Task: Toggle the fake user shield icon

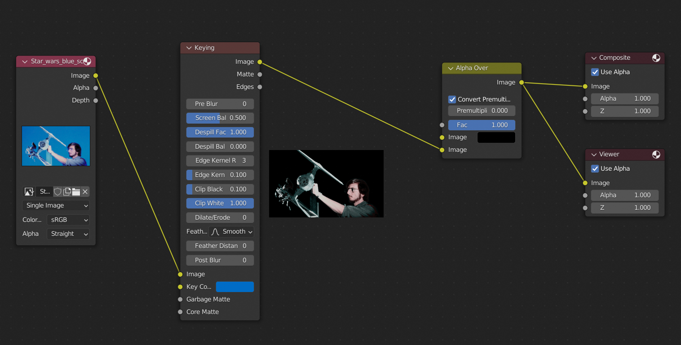Action: 58,192
